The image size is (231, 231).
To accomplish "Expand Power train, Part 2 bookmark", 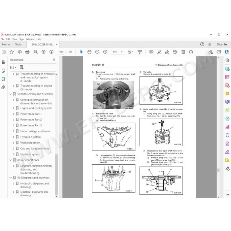I will click(x=14, y=119).
